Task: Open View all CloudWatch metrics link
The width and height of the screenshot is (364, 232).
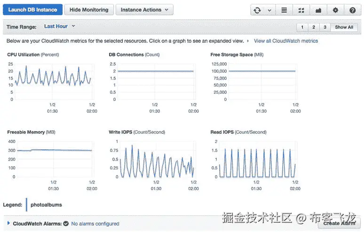Action: coord(286,41)
